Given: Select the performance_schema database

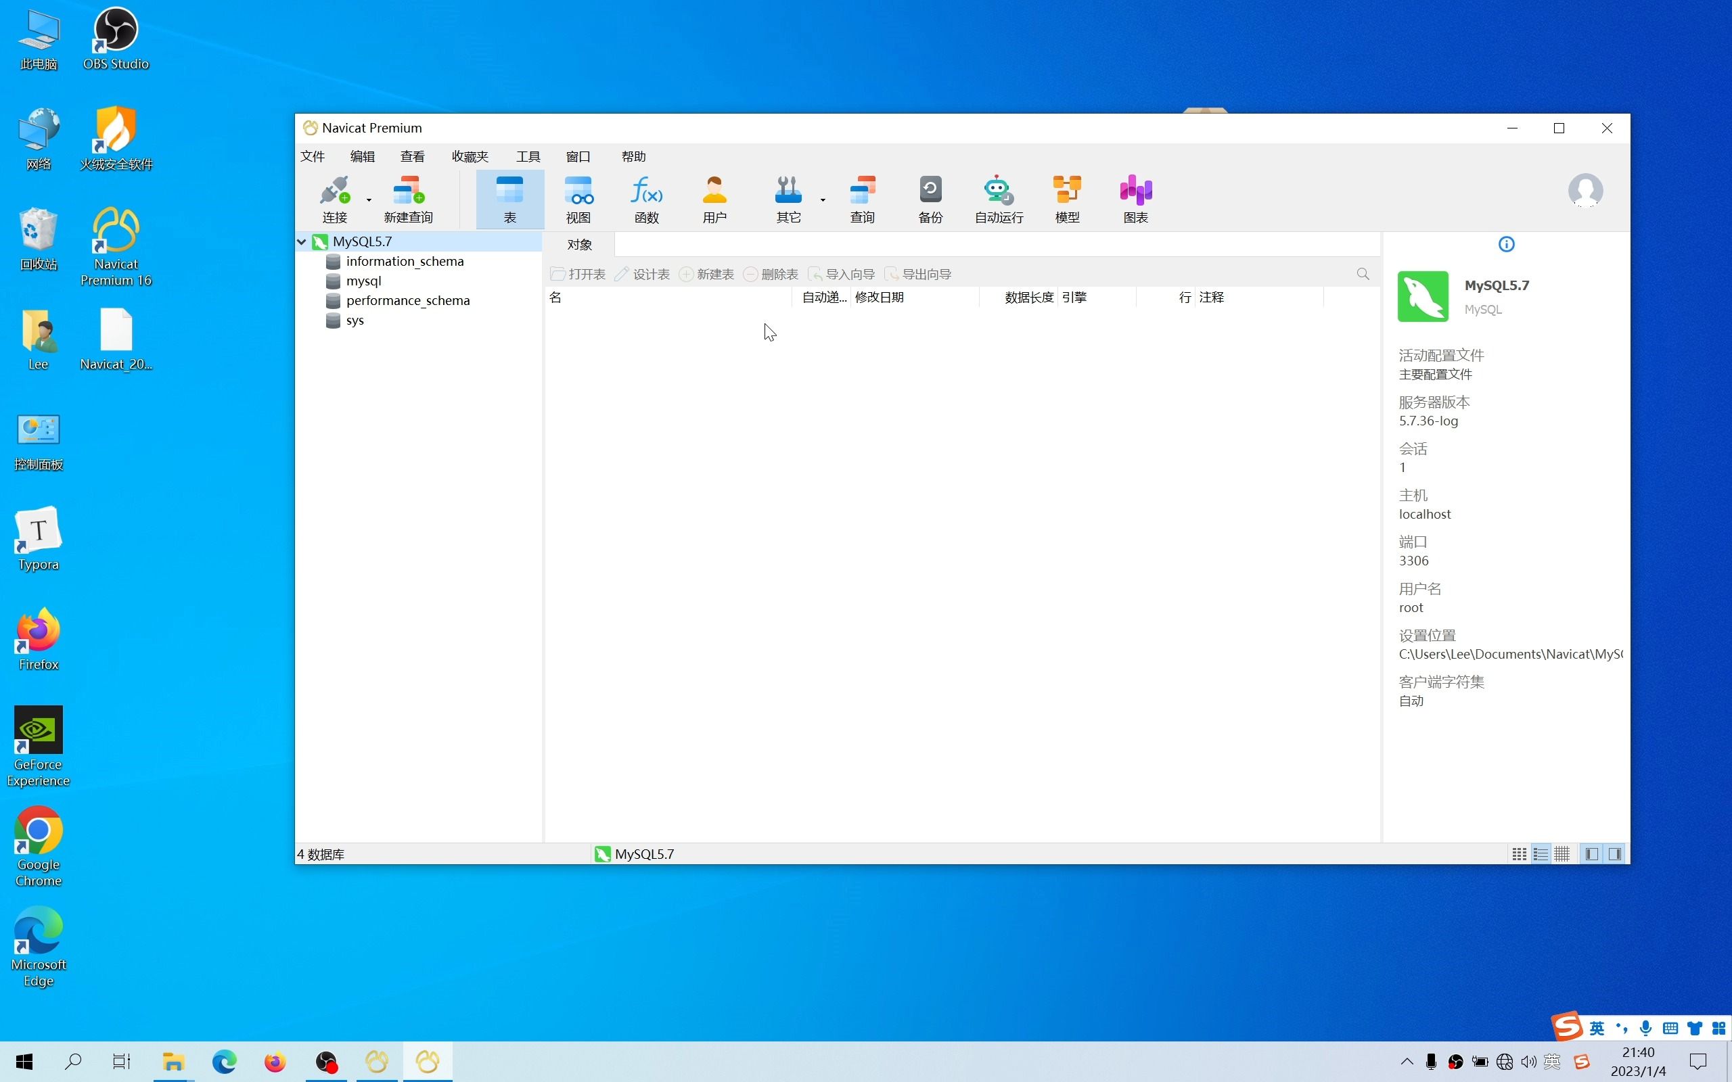Looking at the screenshot, I should (x=407, y=300).
